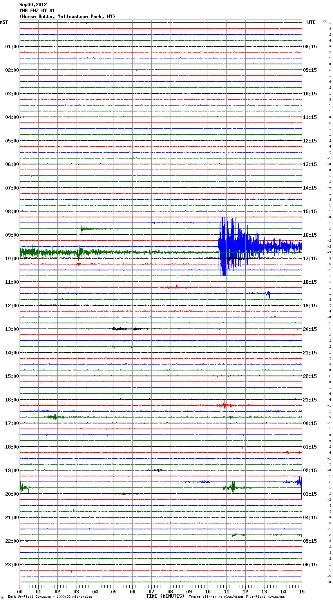Image resolution: width=333 pixels, height=602 pixels.
Task: Click the traces clipped footnote text
Action: pyautogui.click(x=237, y=597)
